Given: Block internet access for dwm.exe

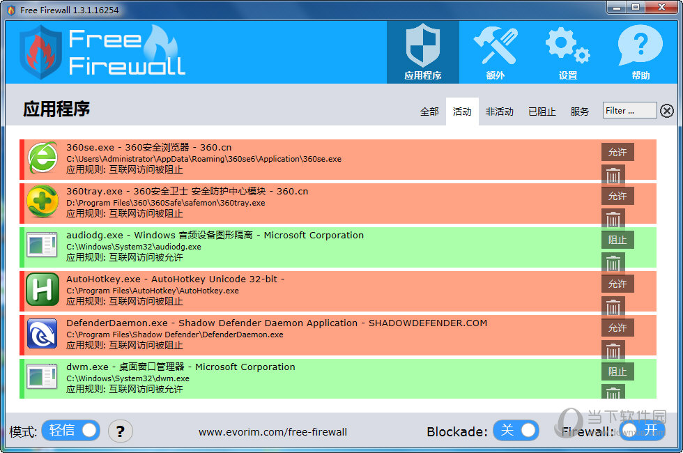Looking at the screenshot, I should coord(617,372).
